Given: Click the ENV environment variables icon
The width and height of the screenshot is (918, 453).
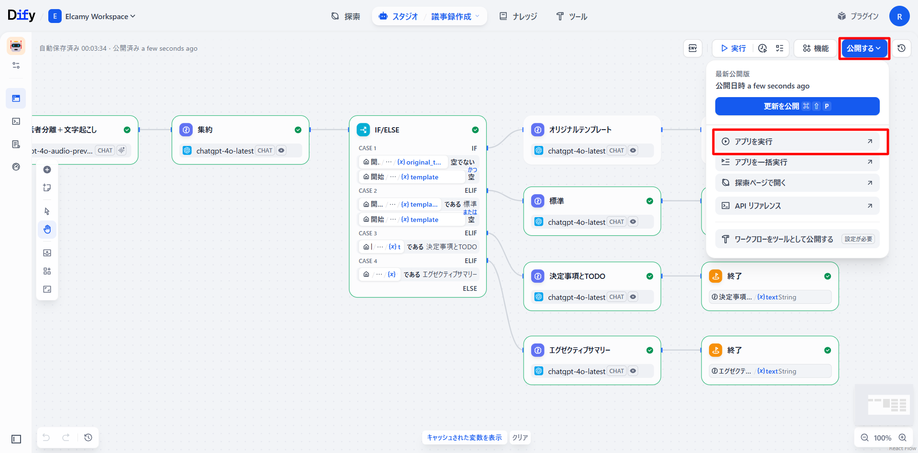Looking at the screenshot, I should click(x=692, y=48).
